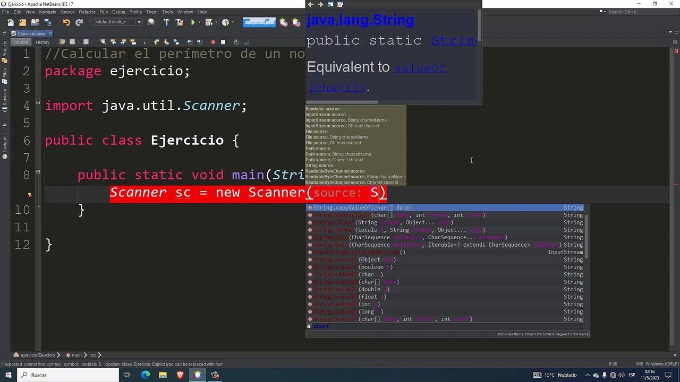Click the red macro recording button
The width and height of the screenshot is (680, 382).
(213, 42)
